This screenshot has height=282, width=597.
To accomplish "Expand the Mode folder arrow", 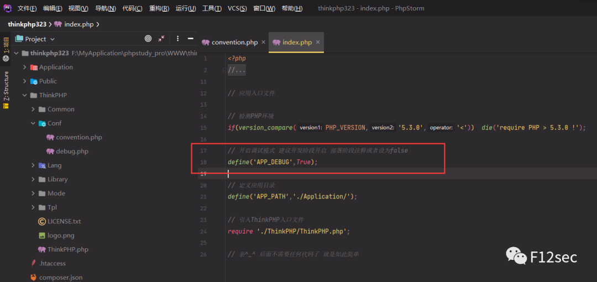I will click(x=33, y=194).
